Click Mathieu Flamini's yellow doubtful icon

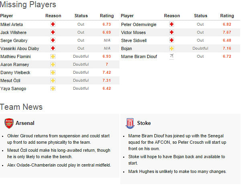(53, 56)
